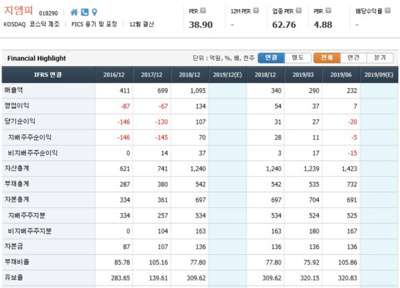
Task: Click 유보율 value 320.83
Action: 347,278
